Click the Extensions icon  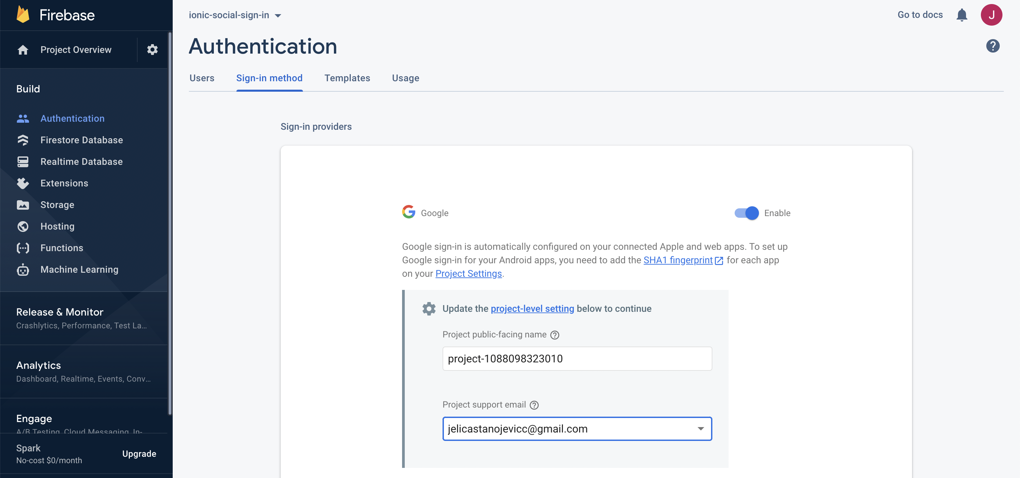(23, 183)
